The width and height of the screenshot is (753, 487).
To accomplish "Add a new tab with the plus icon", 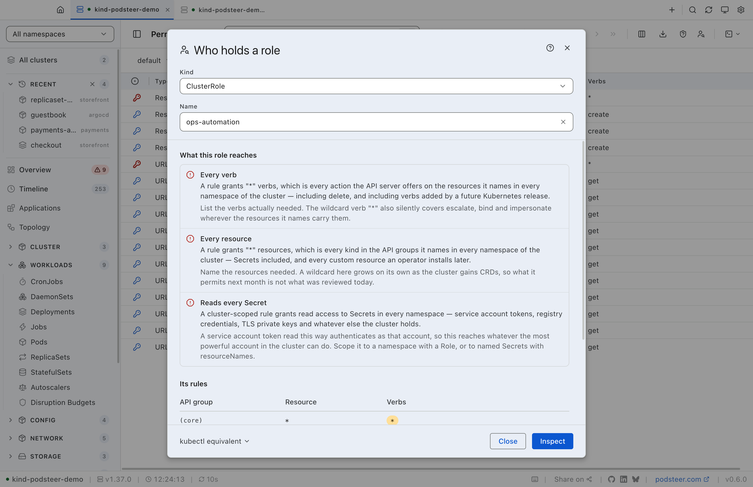I will tap(672, 10).
